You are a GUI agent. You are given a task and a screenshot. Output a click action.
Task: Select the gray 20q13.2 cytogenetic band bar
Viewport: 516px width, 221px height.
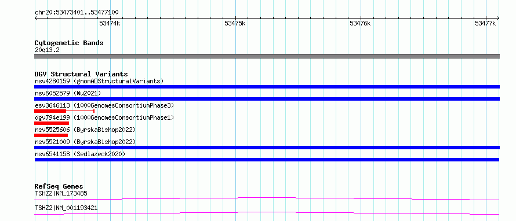tap(267, 56)
